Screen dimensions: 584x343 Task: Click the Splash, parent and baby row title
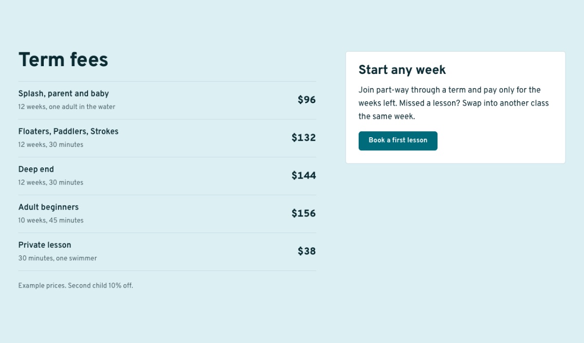point(64,93)
